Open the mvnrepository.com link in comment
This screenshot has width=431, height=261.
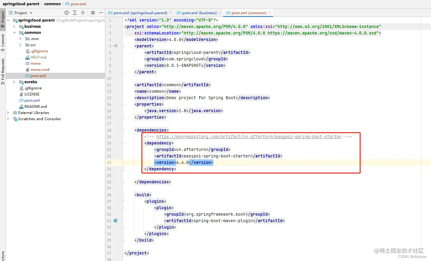[249, 137]
